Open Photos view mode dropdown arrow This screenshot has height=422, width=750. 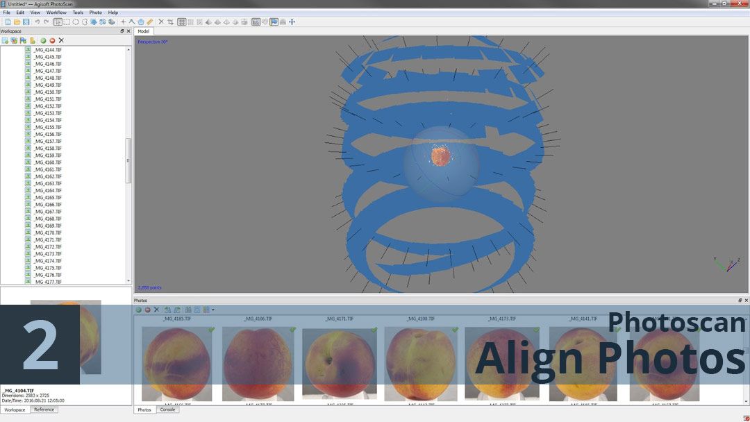pyautogui.click(x=213, y=310)
